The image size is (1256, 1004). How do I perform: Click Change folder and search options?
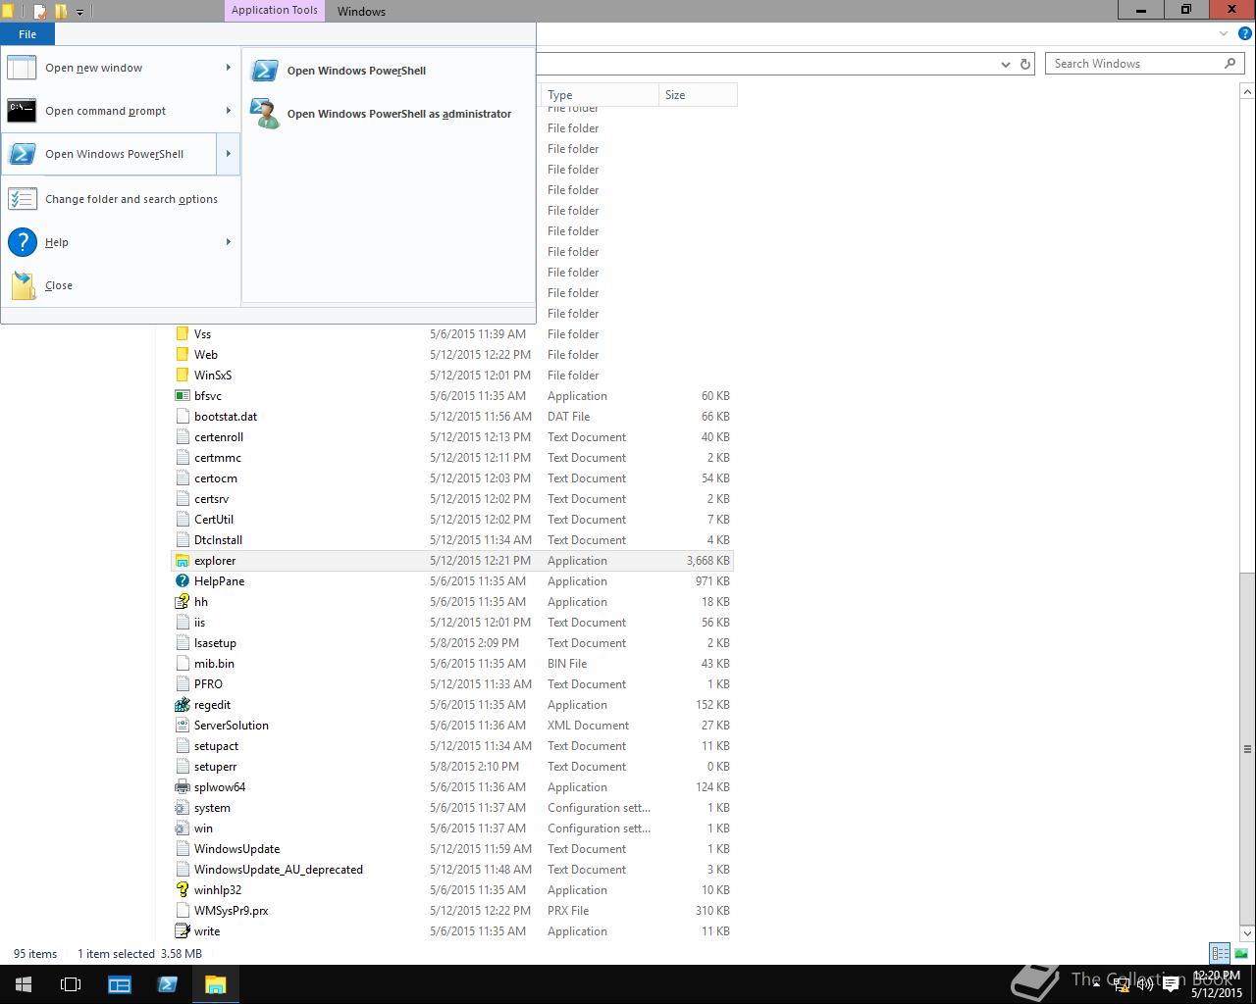coord(131,199)
